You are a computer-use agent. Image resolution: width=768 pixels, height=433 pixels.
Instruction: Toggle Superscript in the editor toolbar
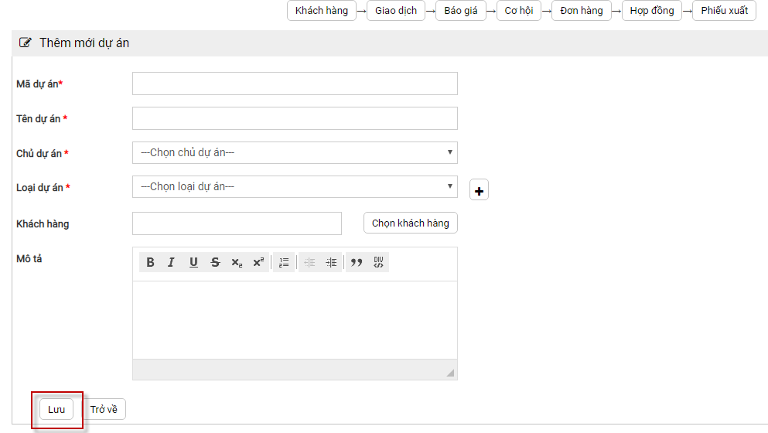(x=258, y=262)
